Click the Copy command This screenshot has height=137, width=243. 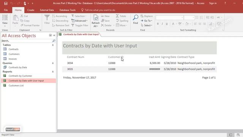click(x=25, y=21)
